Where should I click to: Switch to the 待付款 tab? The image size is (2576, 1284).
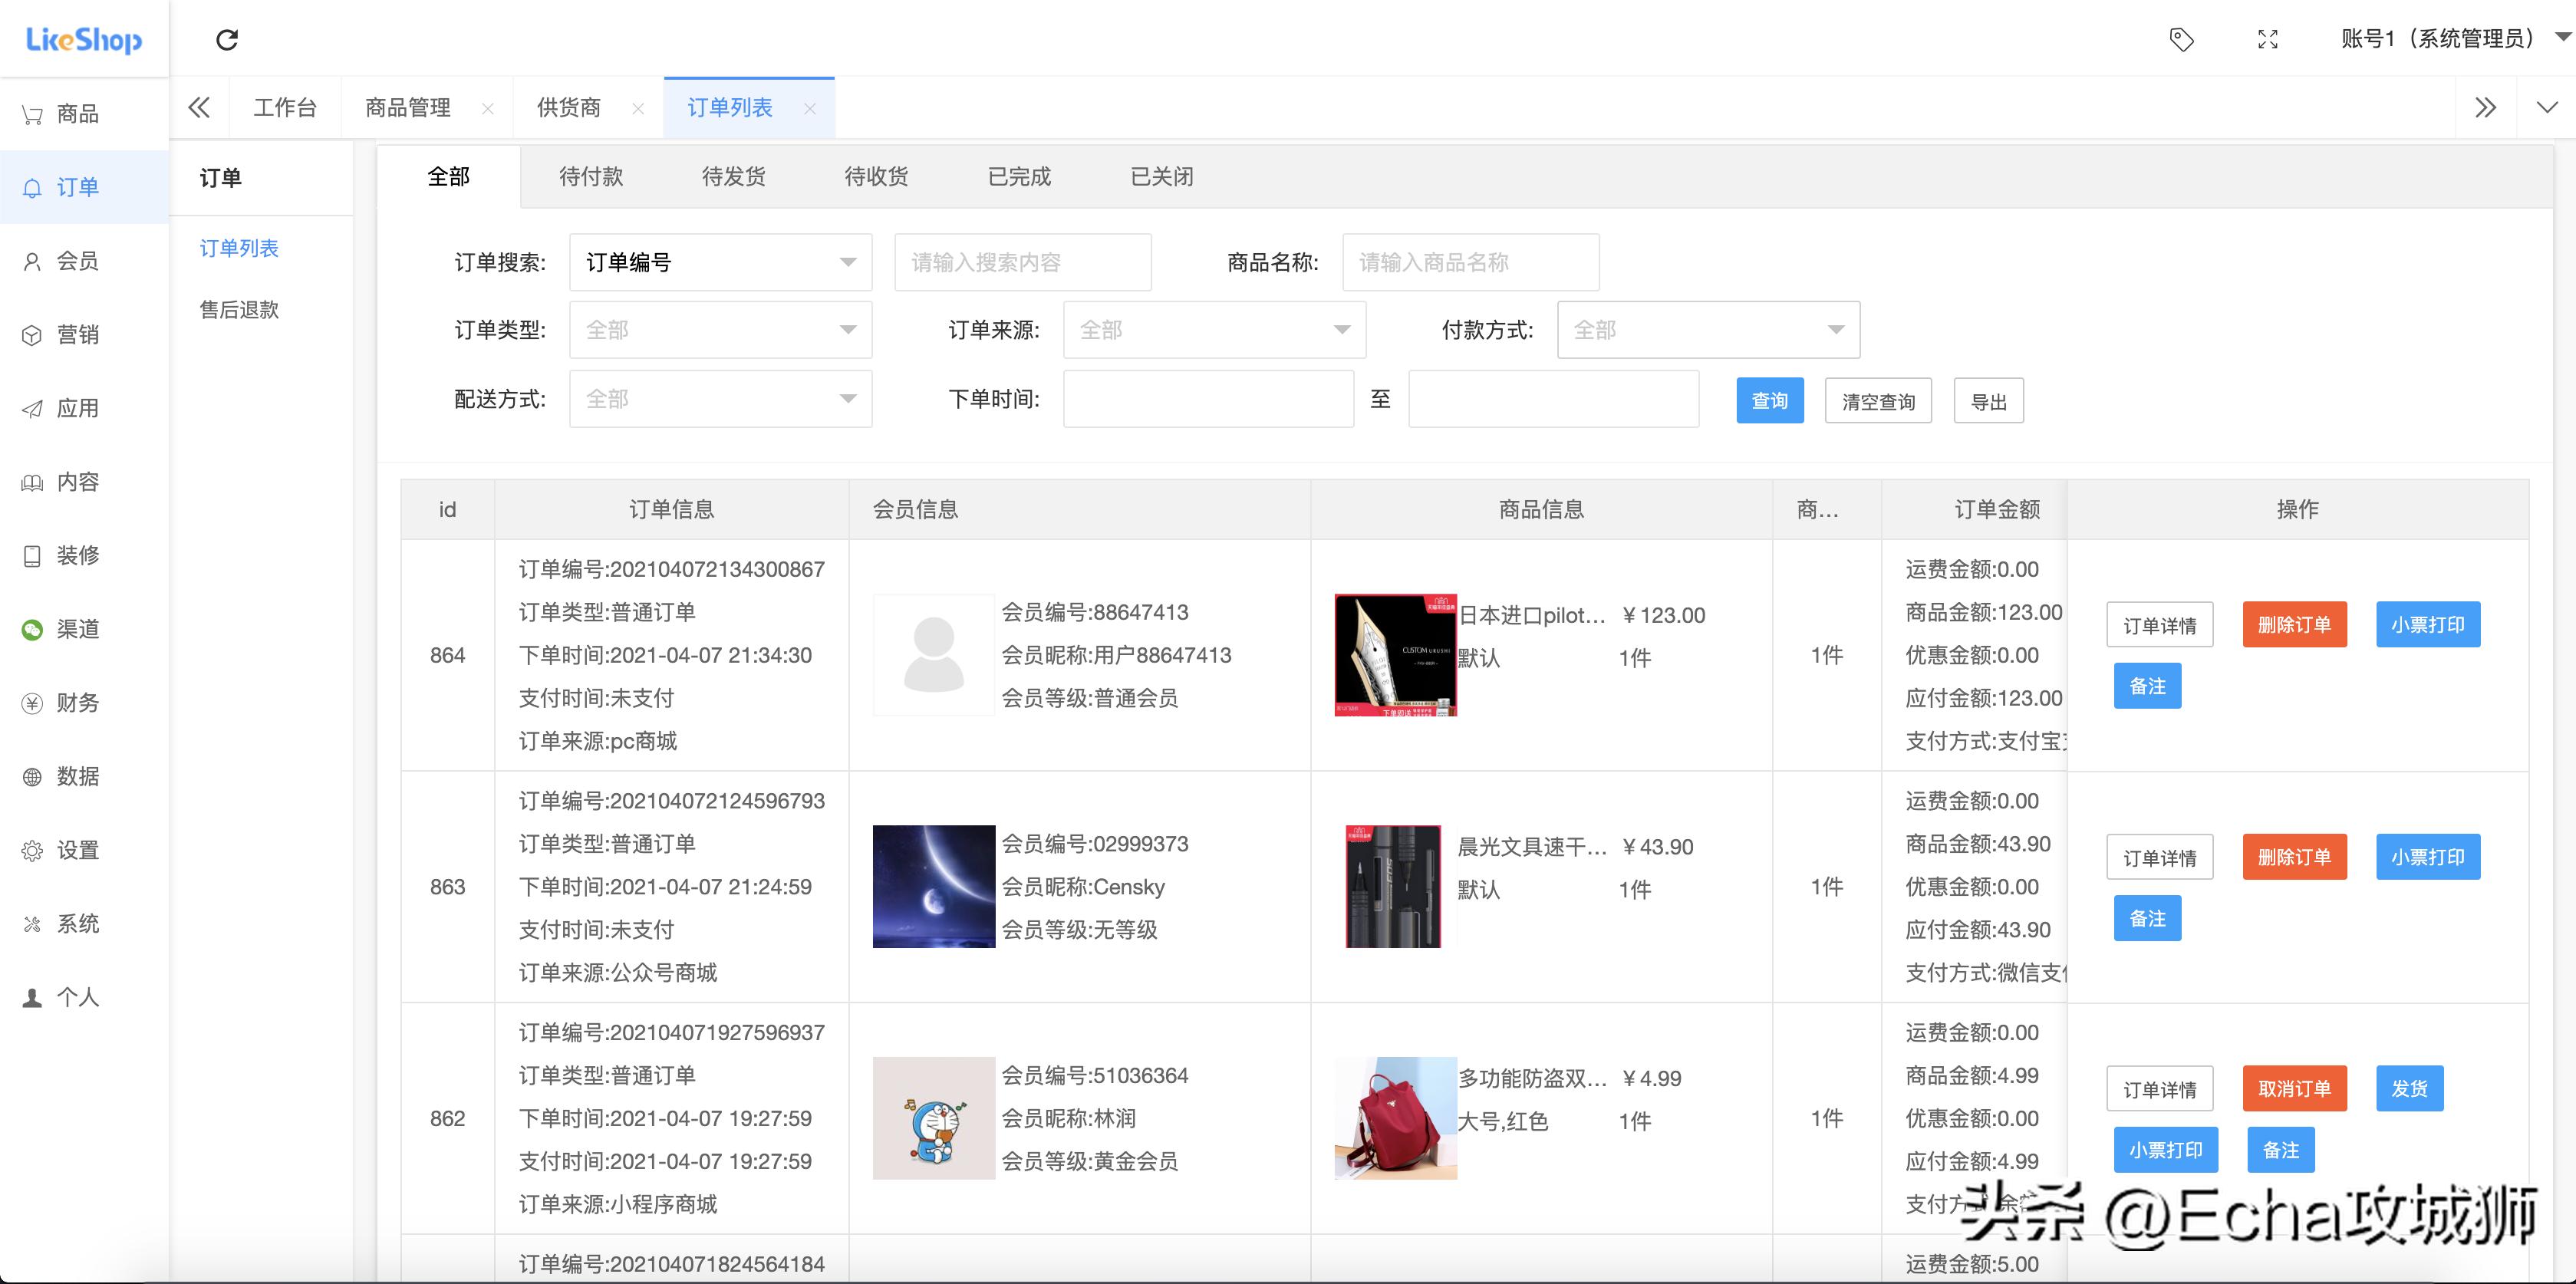592,176
